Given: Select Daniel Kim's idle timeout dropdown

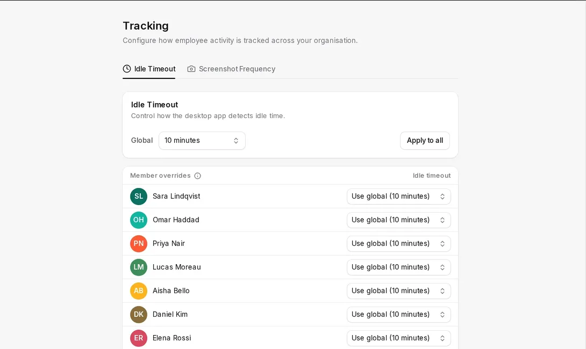Looking at the screenshot, I should point(399,314).
